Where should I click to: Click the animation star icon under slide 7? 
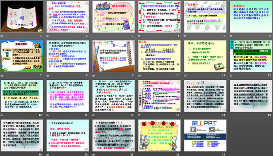tap(2, 76)
